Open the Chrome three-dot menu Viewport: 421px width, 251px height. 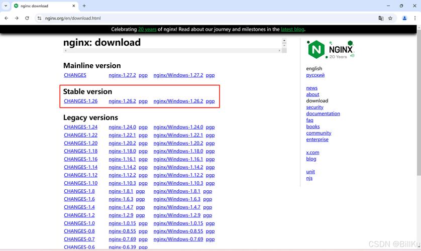click(415, 18)
